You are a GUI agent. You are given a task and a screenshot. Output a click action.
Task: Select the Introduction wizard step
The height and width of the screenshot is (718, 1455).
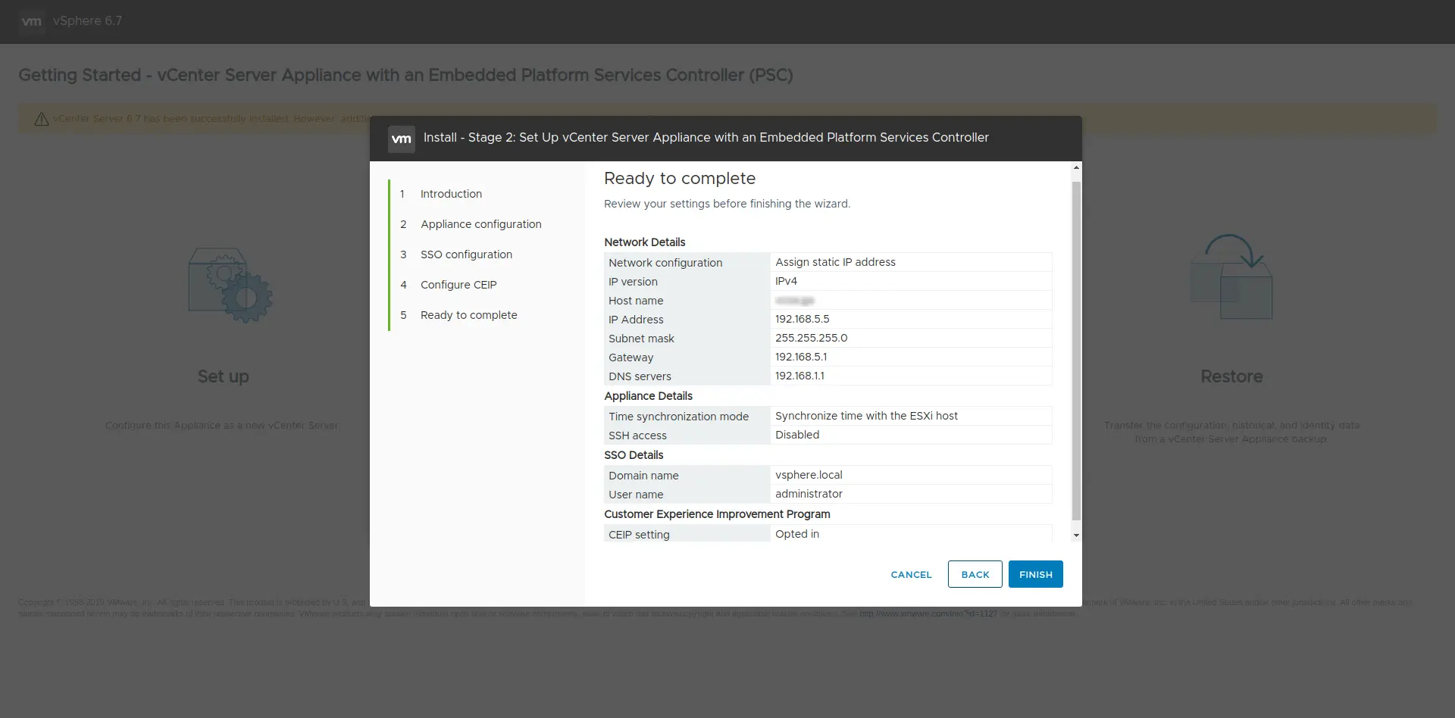451,194
